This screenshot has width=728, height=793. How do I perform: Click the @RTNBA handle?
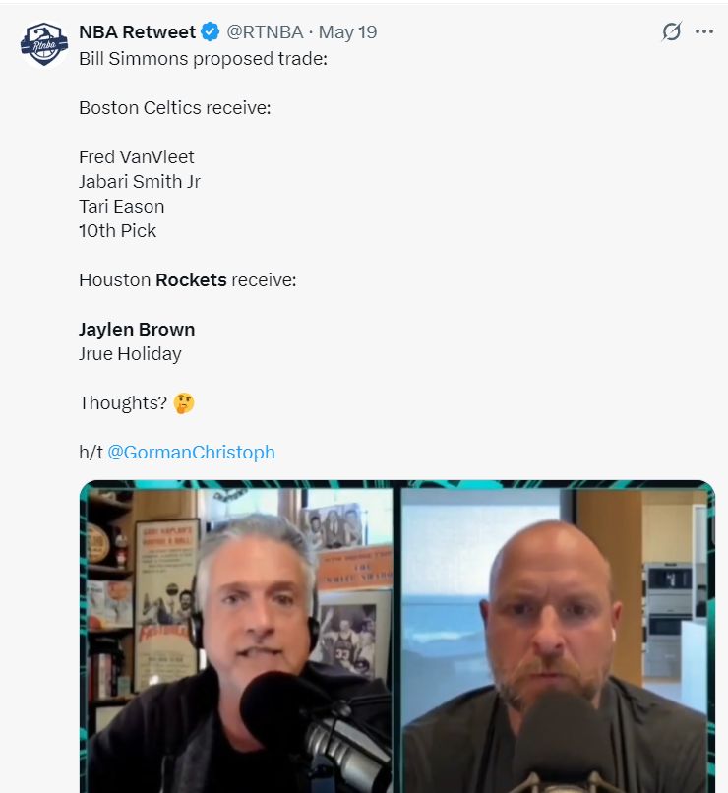[x=265, y=31]
